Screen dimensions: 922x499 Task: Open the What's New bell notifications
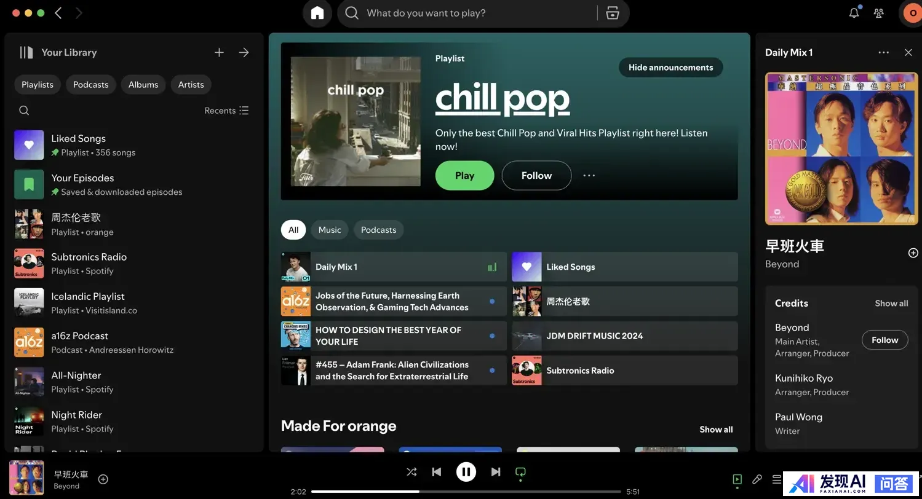point(854,13)
